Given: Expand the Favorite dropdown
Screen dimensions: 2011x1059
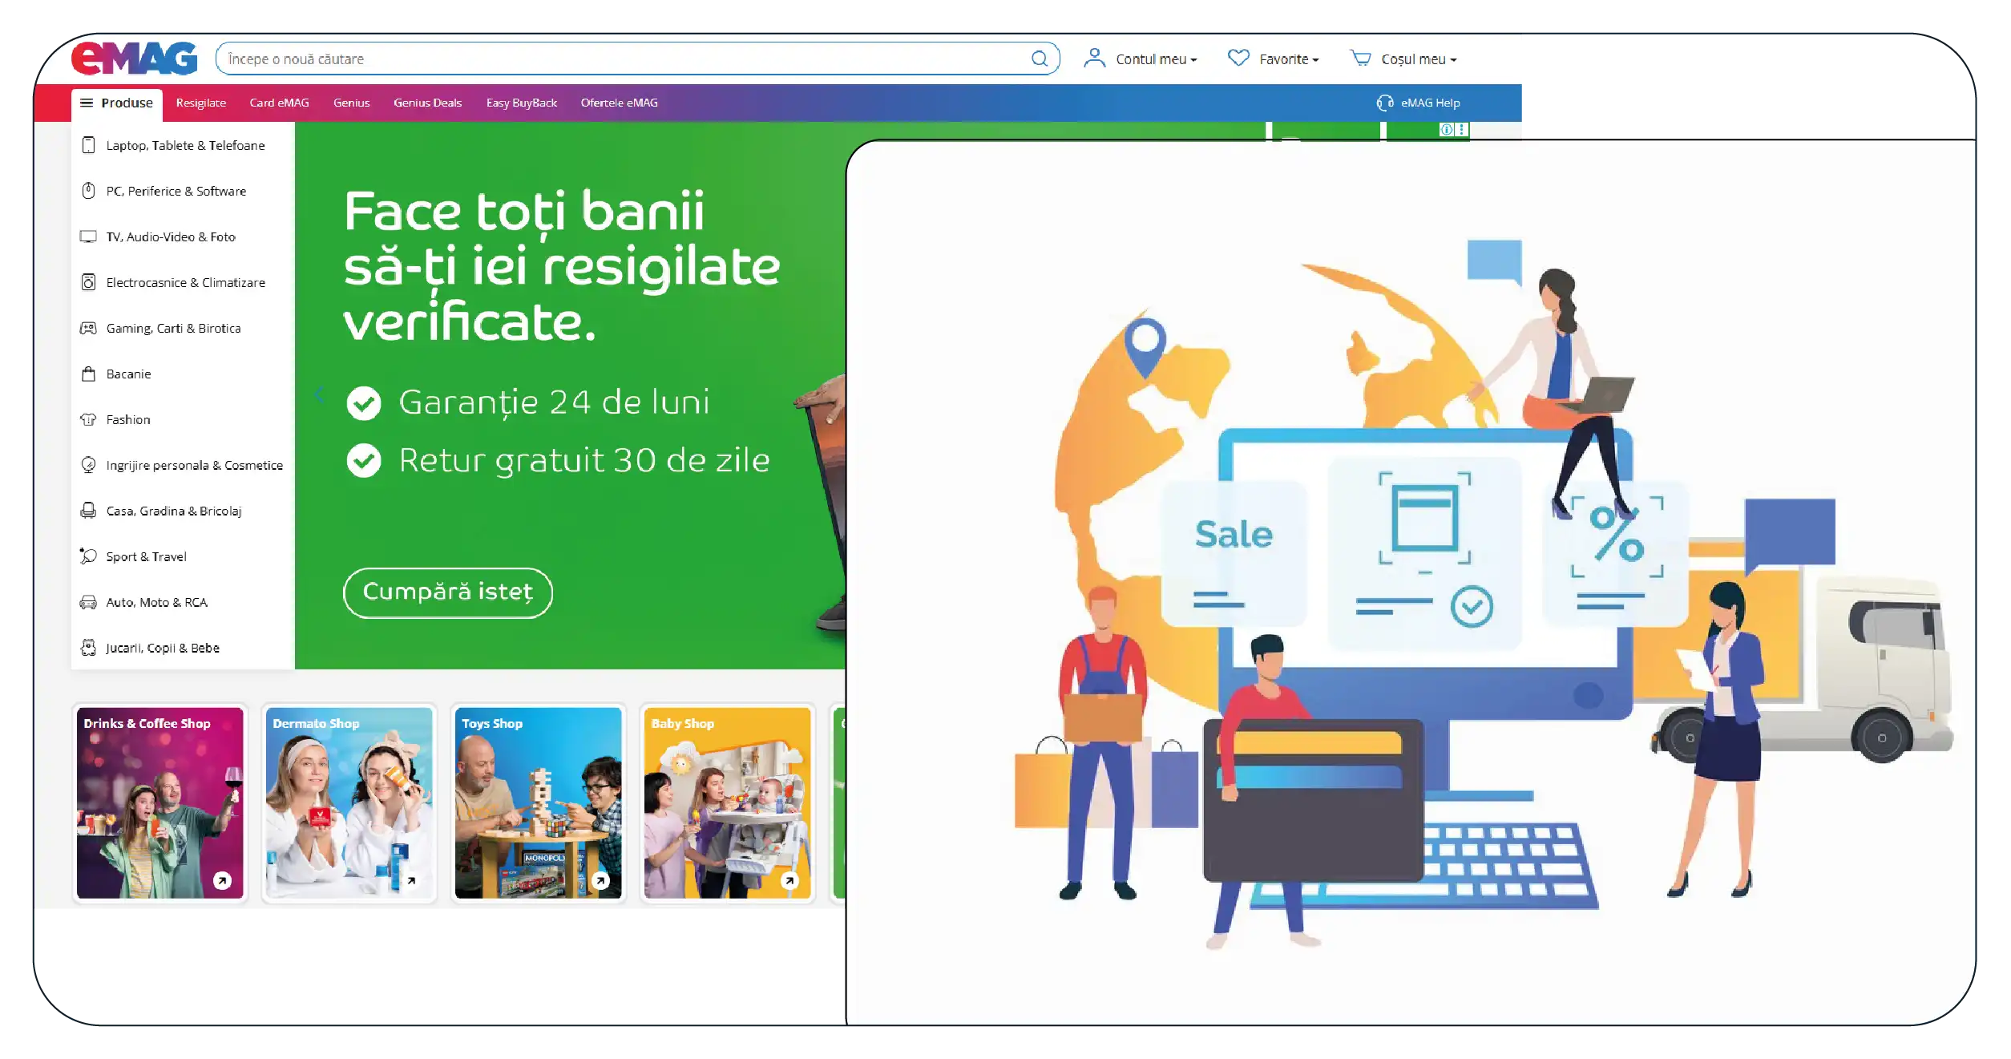Looking at the screenshot, I should [x=1288, y=59].
